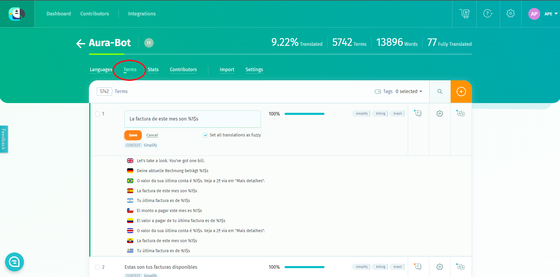This screenshot has width=560, height=277.
Task: Click the Simplify context under term 1
Action: pos(150,145)
